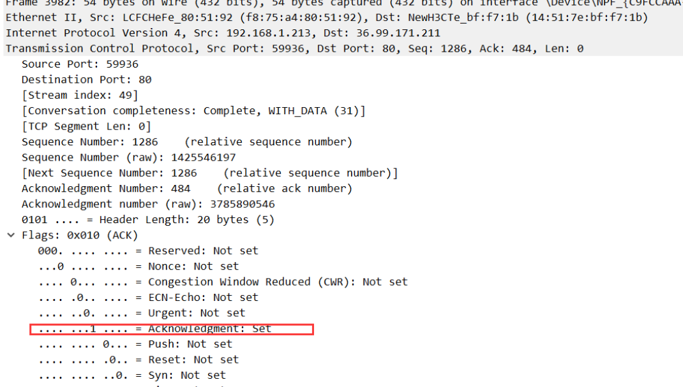The image size is (683, 387).
Task: Select the Ethernet II header line
Action: [x=326, y=17]
